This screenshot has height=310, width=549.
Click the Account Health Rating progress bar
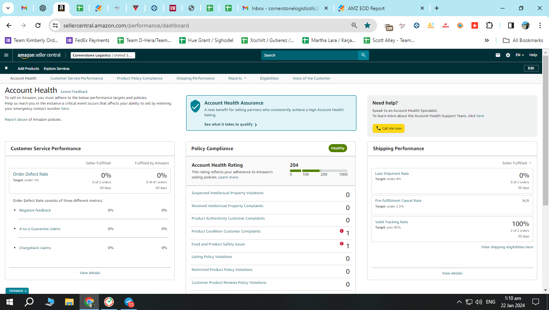coord(319,171)
